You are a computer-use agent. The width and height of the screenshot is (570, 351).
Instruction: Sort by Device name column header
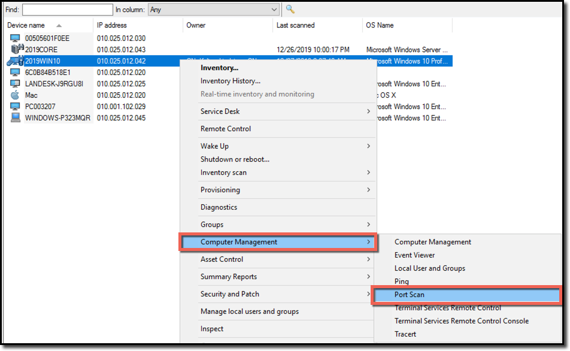coord(26,25)
